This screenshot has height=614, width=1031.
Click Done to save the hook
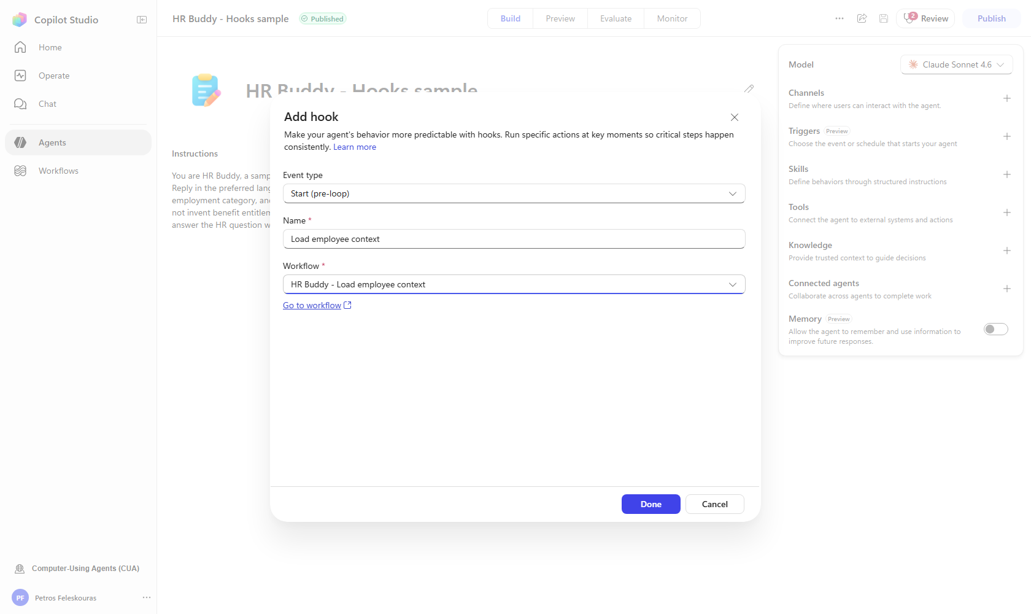click(x=651, y=504)
